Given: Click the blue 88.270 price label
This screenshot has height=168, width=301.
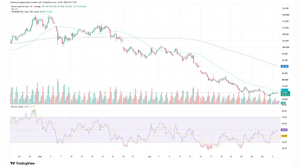Looking at the screenshot, I should (x=285, y=66).
